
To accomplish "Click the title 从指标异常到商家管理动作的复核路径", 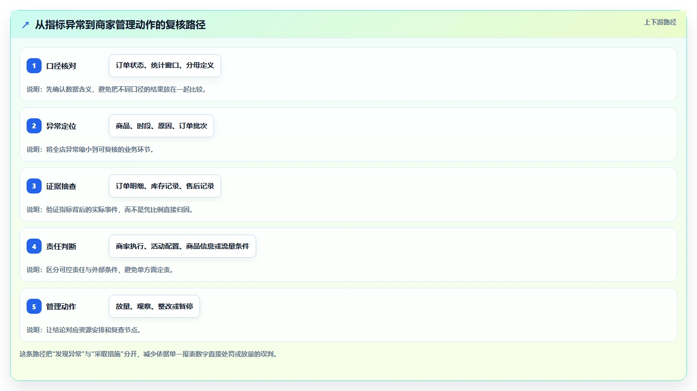I will point(120,25).
